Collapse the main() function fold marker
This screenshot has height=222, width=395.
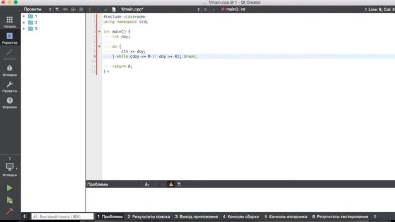[x=99, y=31]
